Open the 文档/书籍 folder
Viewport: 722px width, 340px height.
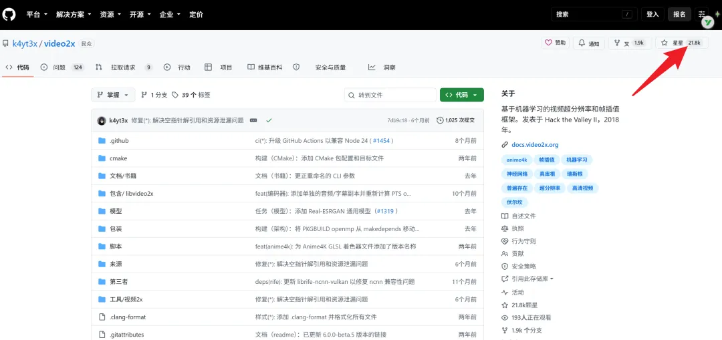tap(123, 176)
